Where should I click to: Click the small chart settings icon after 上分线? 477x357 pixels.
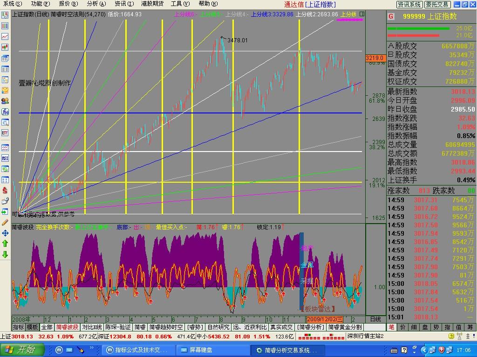361,14
